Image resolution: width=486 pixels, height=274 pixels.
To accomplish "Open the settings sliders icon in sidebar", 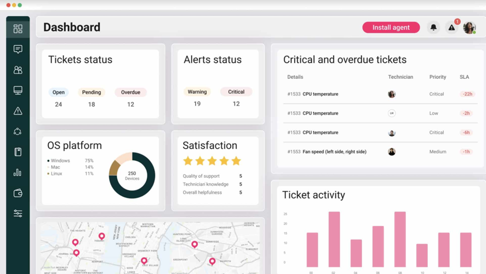I will (x=18, y=214).
